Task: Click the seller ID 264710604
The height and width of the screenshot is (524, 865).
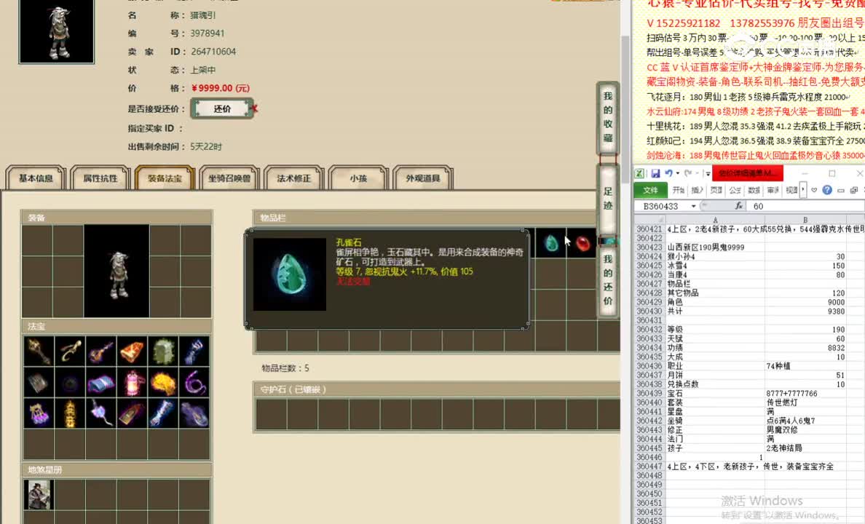Action: click(213, 51)
